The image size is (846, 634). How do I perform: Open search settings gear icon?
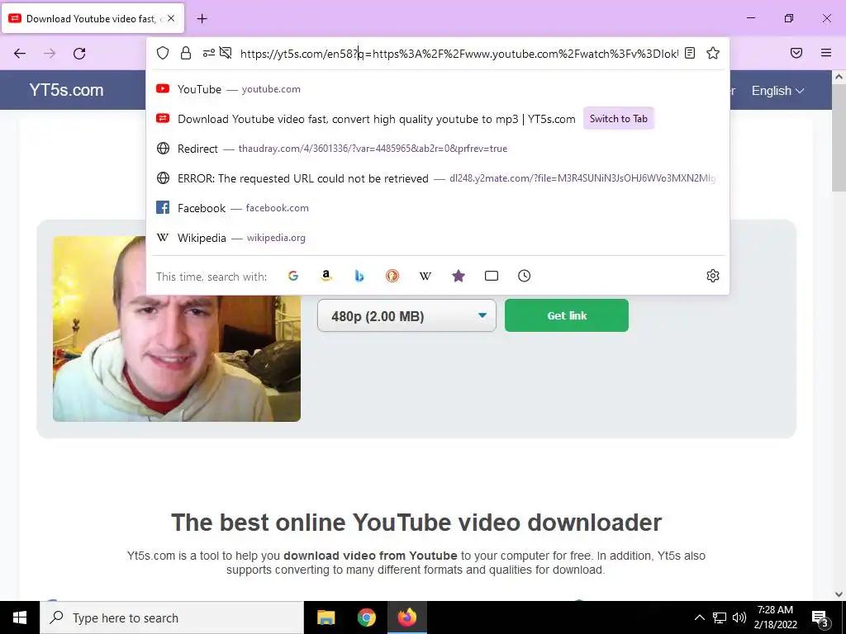click(x=713, y=276)
